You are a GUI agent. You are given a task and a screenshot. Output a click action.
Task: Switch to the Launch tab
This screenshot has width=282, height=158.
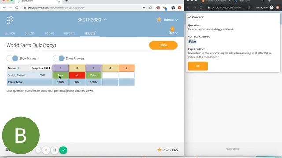[10, 33]
